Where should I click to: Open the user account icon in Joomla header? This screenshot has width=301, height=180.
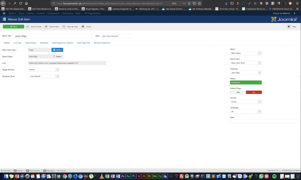(295, 13)
